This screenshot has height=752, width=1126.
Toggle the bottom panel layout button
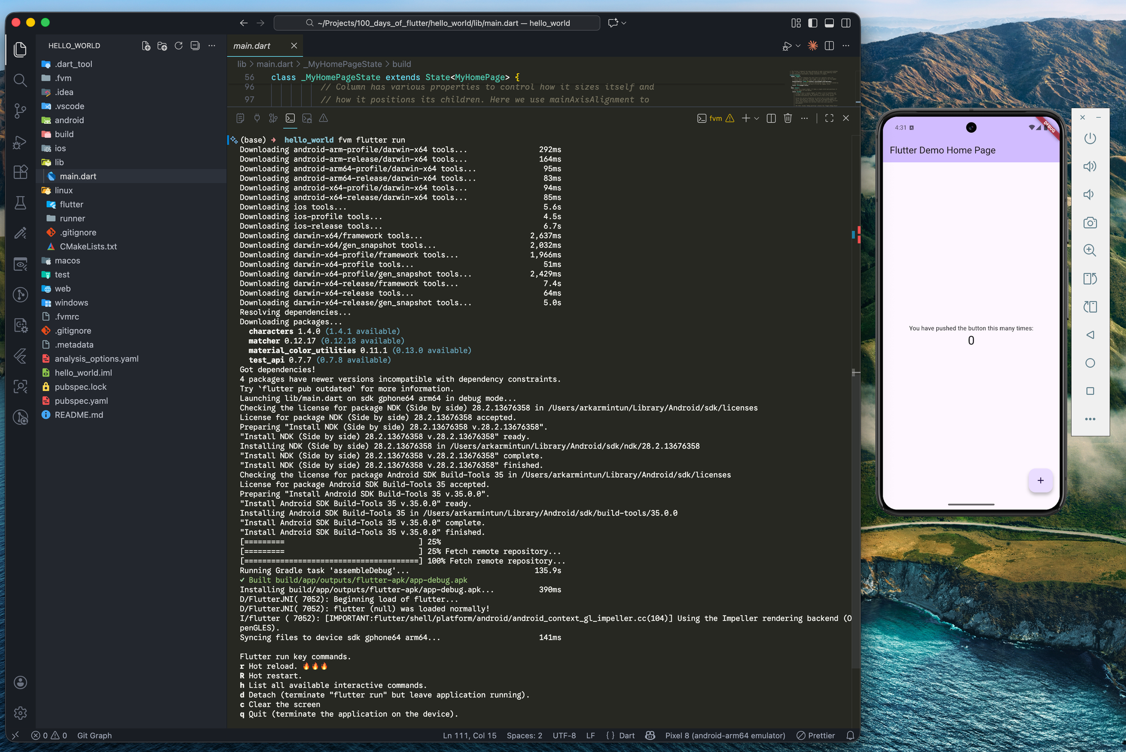point(829,23)
